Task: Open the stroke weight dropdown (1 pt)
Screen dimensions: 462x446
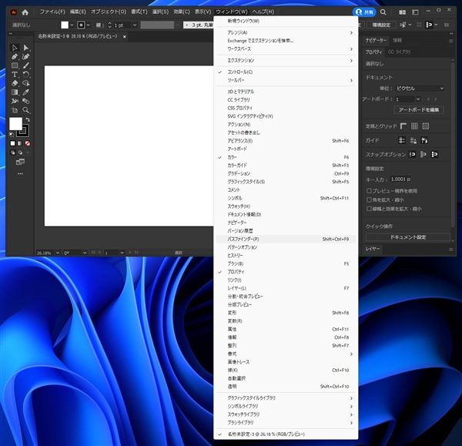Action: click(x=135, y=25)
